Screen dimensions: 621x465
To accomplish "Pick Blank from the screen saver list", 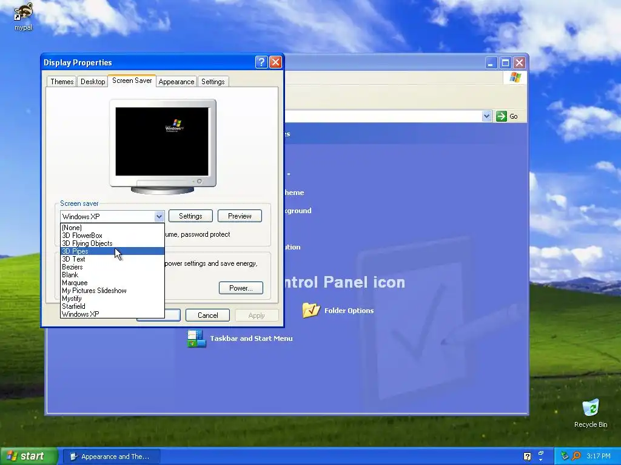I will 112,275.
